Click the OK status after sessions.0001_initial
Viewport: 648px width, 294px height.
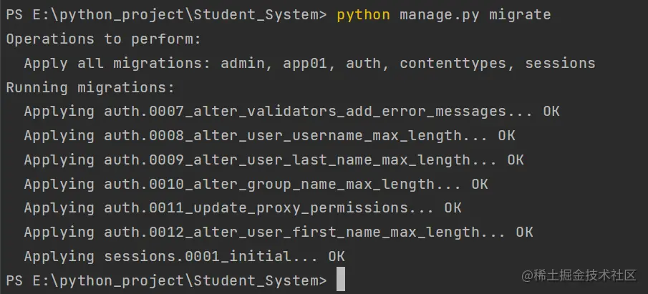pos(337,256)
